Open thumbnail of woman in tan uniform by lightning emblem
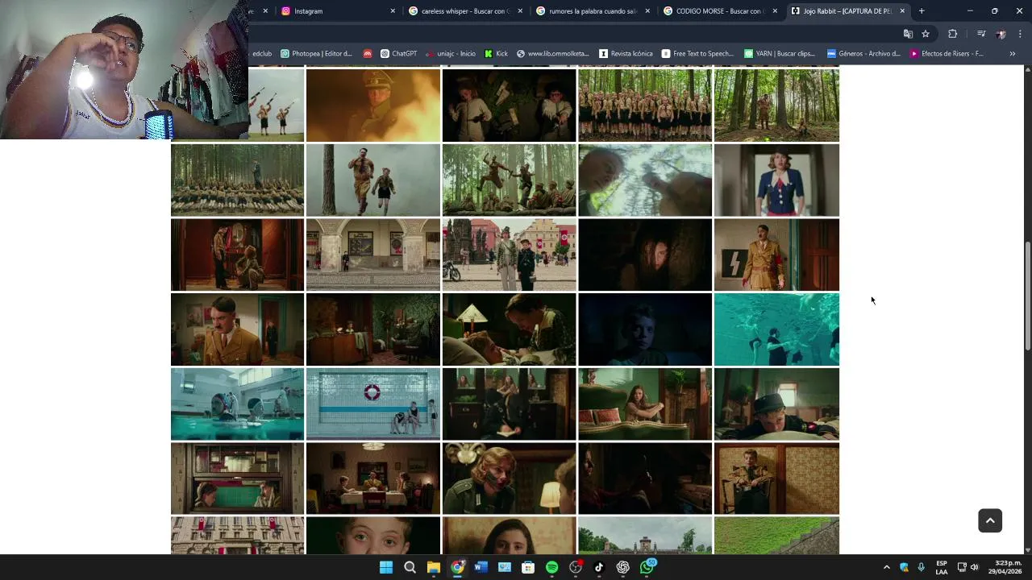The image size is (1032, 580). coord(776,255)
